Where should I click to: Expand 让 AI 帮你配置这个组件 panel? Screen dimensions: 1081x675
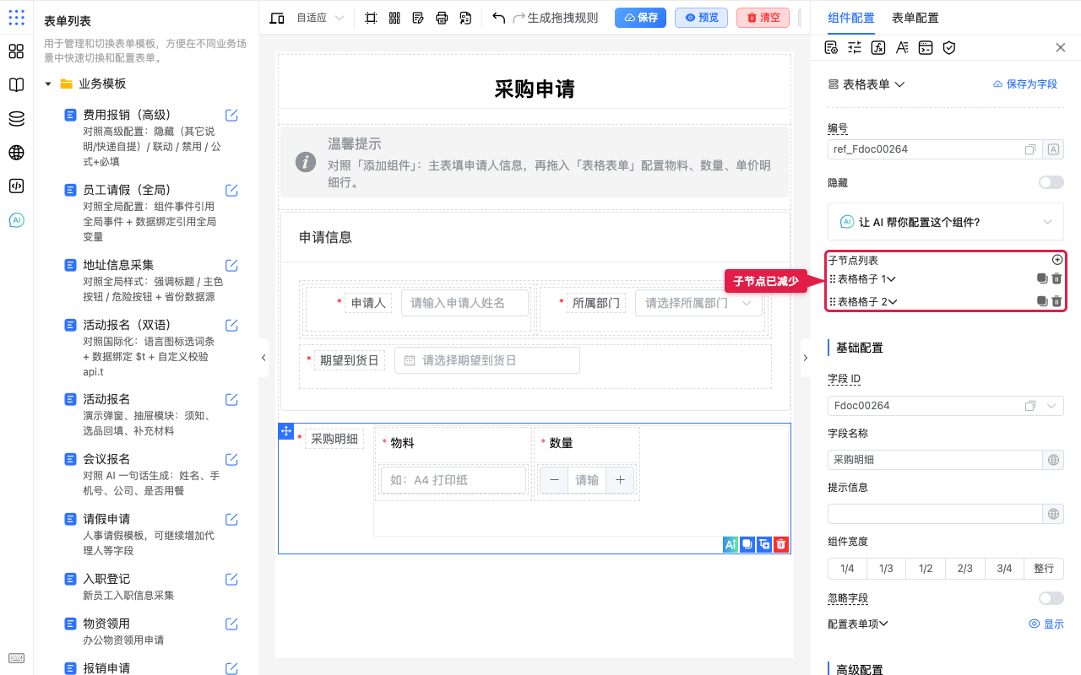[946, 222]
